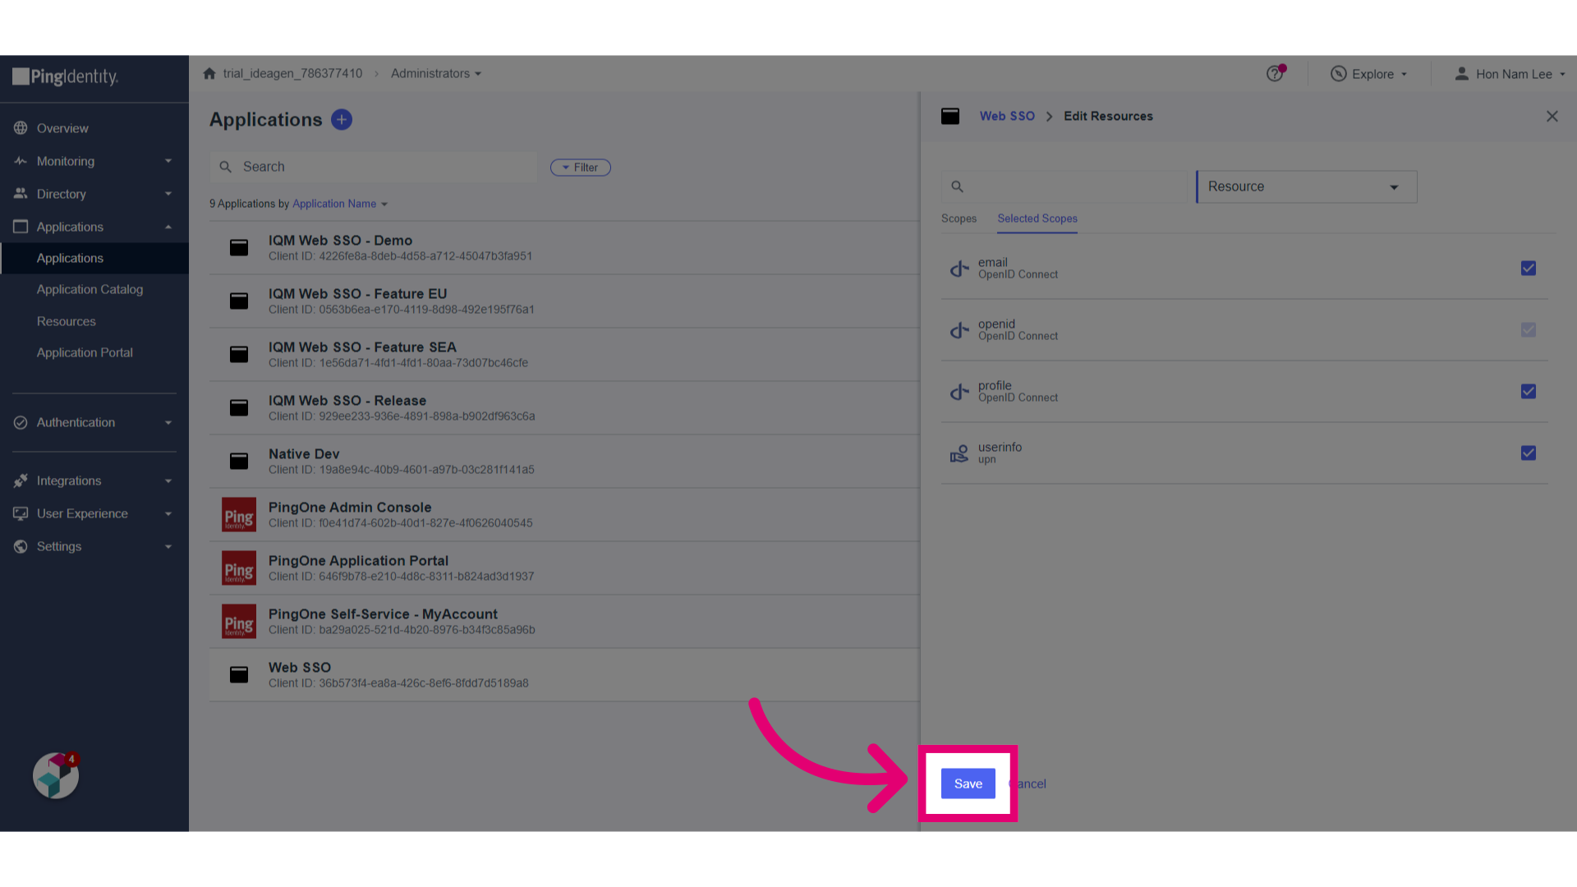
Task: Switch to the Scopes tab
Action: tap(959, 218)
